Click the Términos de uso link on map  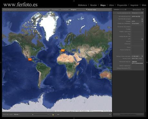coord(107,111)
